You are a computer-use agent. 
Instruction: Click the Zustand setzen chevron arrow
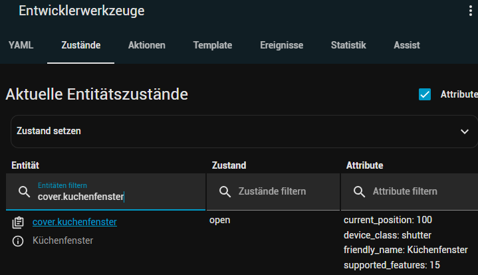(x=464, y=132)
